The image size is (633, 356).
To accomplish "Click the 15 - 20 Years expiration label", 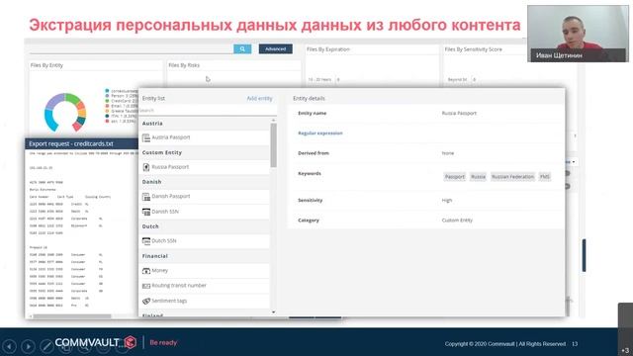I will (319, 80).
